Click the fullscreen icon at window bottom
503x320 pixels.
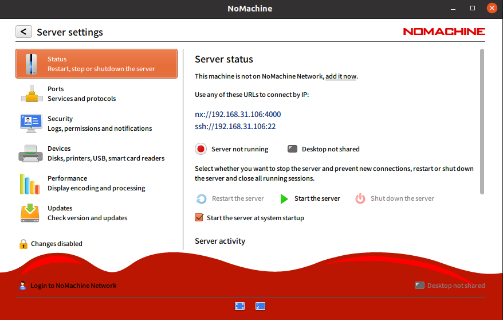(239, 306)
